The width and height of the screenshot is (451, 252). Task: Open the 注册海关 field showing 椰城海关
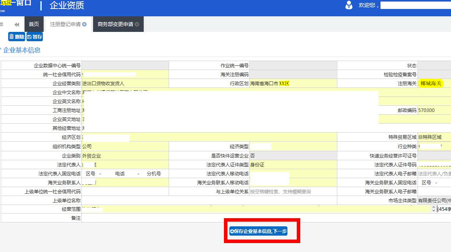(x=433, y=83)
